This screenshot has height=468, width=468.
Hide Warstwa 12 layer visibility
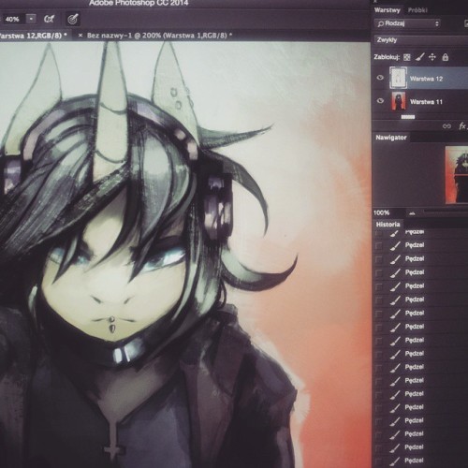[380, 78]
